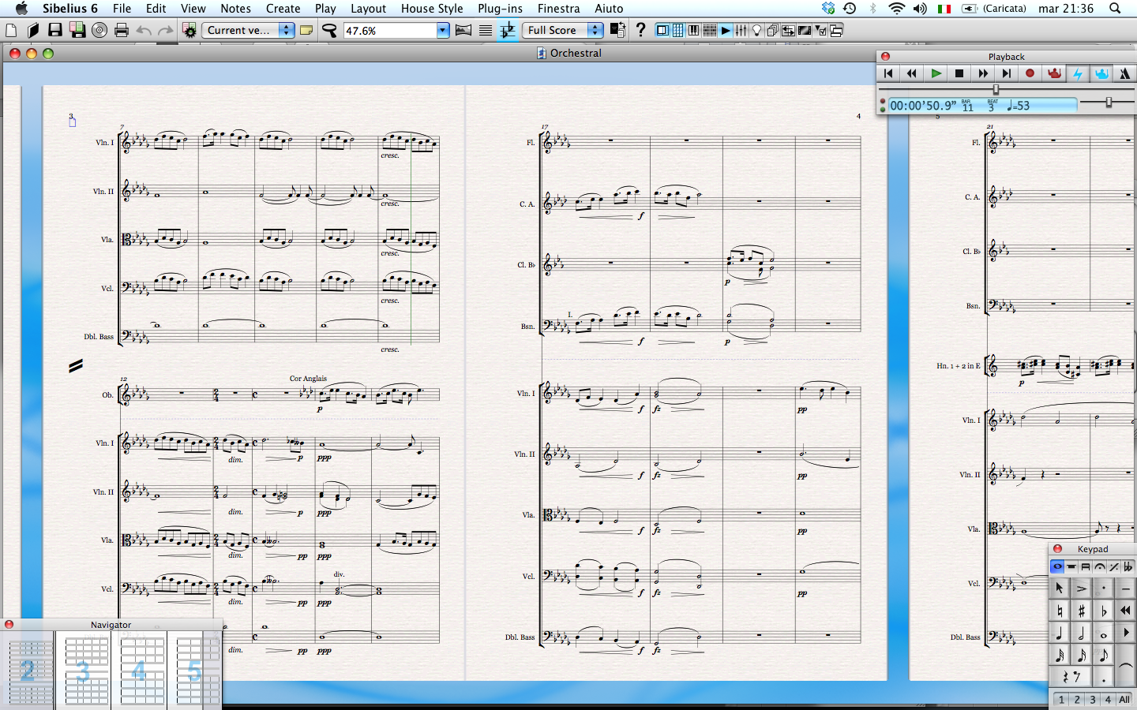
Task: Click the metronome click icon in Playback
Action: [1124, 73]
